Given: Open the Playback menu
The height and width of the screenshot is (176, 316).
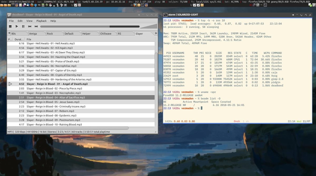Looking at the screenshot, I should pos(41,21).
